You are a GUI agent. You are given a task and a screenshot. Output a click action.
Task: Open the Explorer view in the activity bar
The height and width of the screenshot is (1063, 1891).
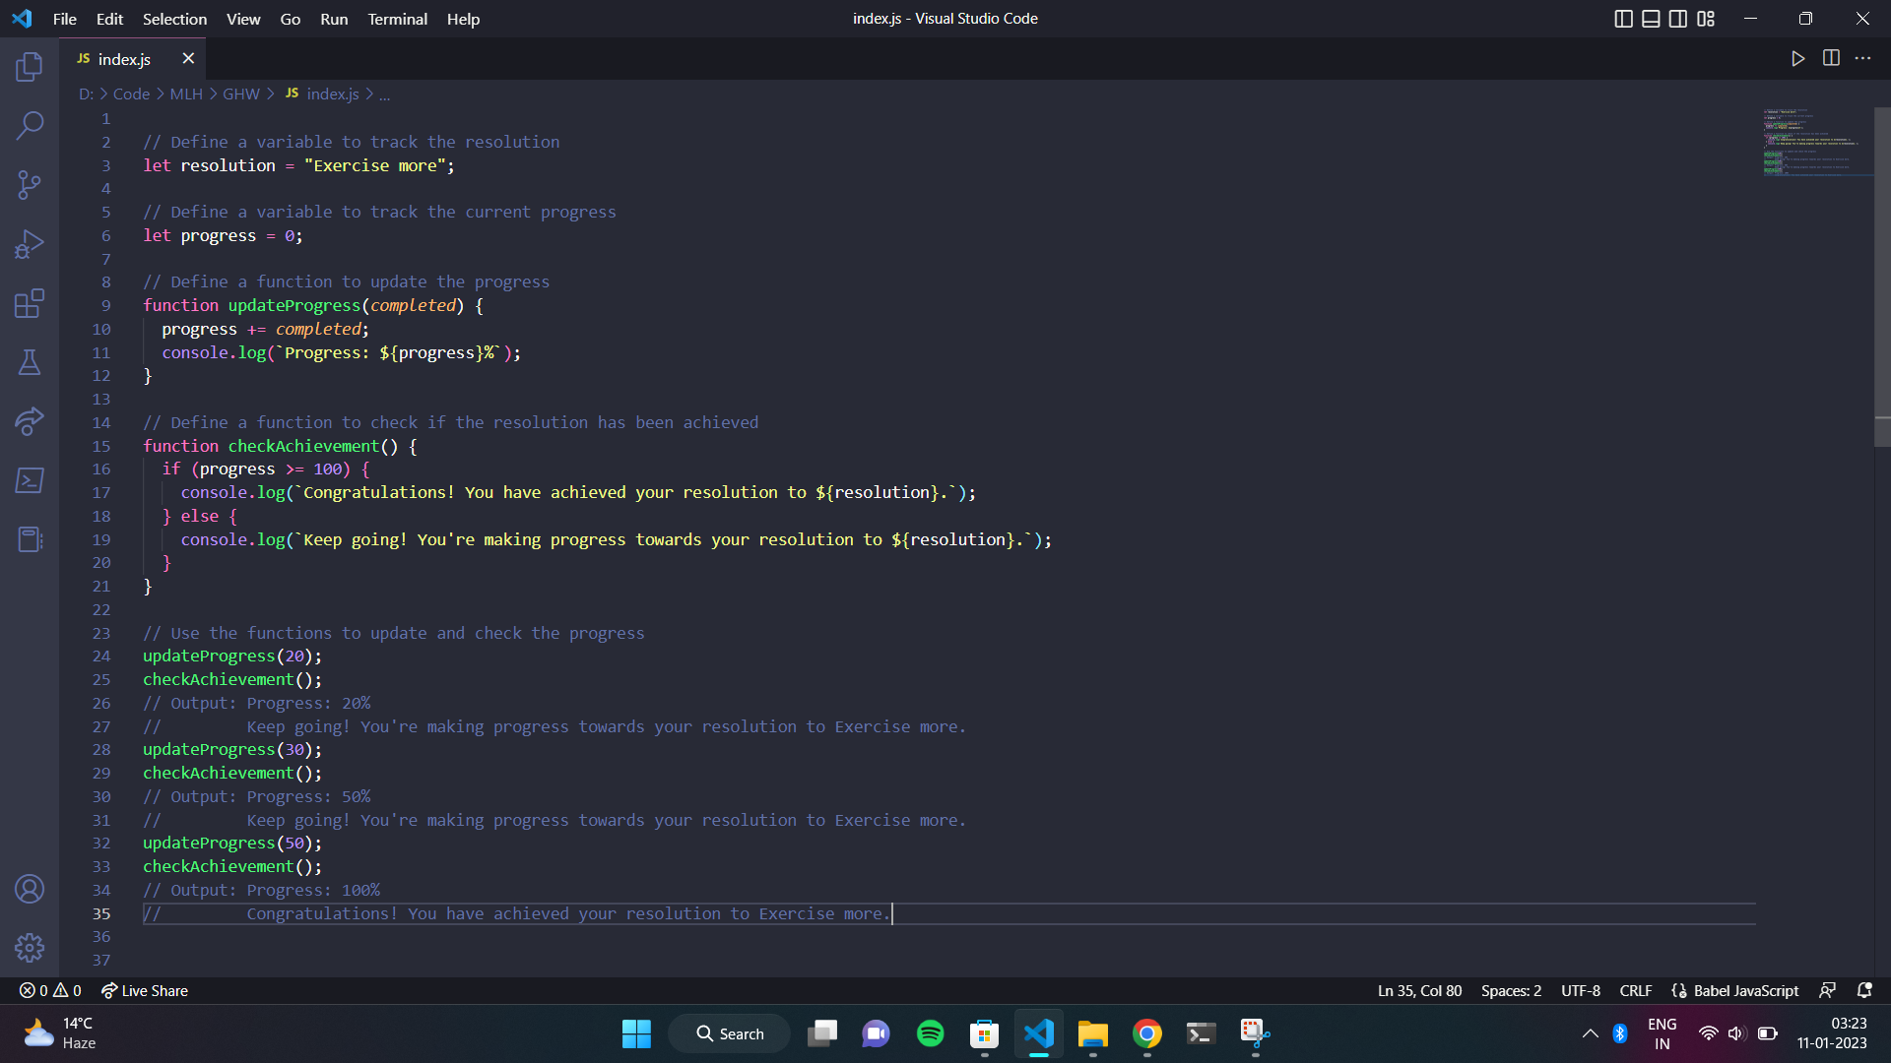point(30,67)
